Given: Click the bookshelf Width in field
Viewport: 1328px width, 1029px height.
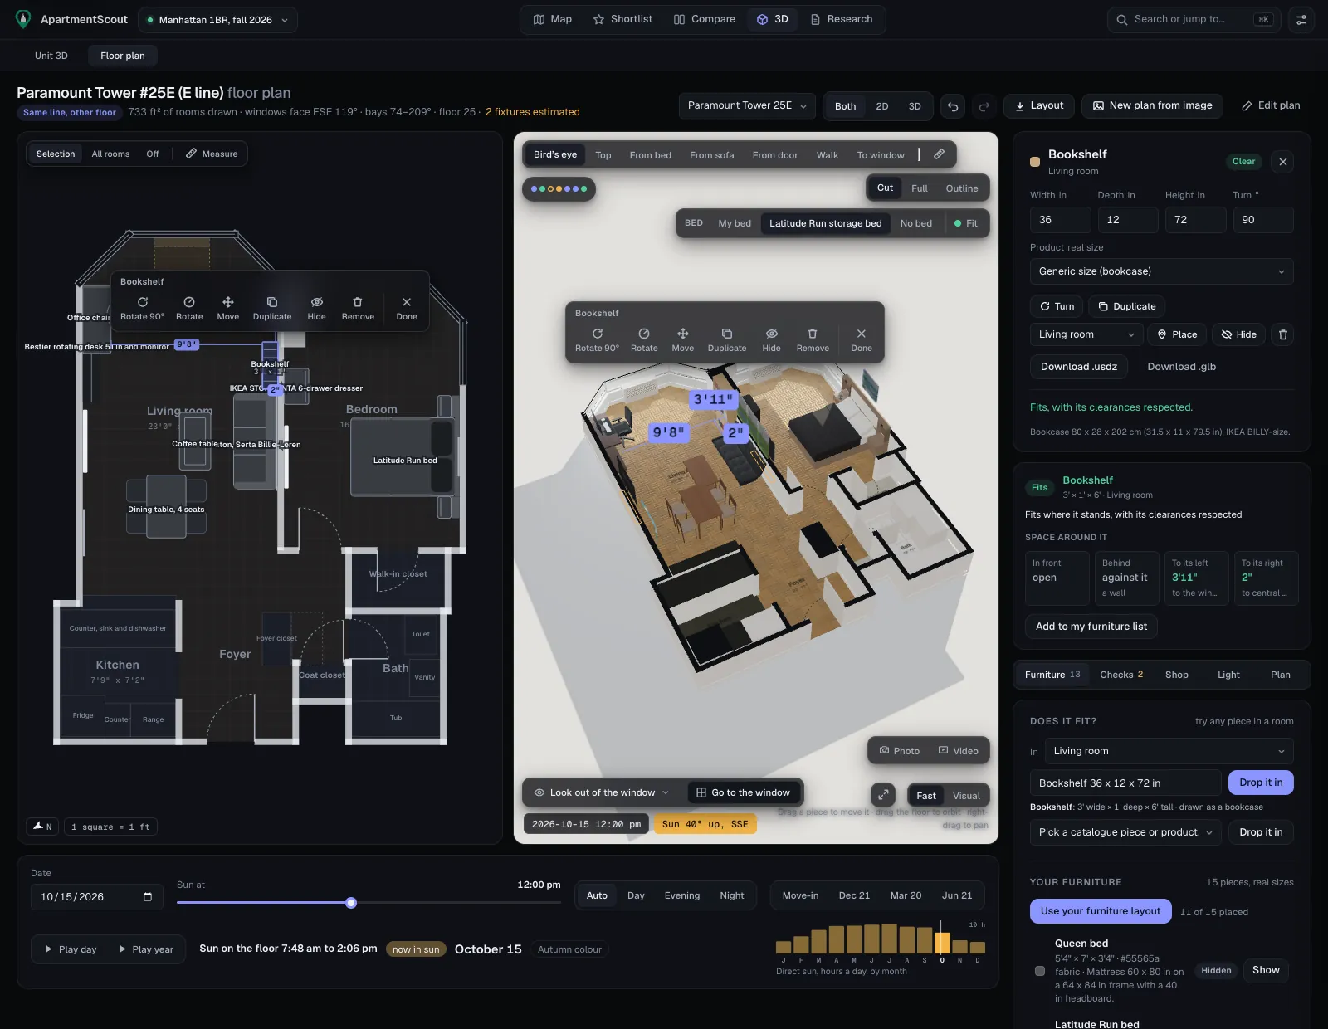Looking at the screenshot, I should click(x=1061, y=220).
